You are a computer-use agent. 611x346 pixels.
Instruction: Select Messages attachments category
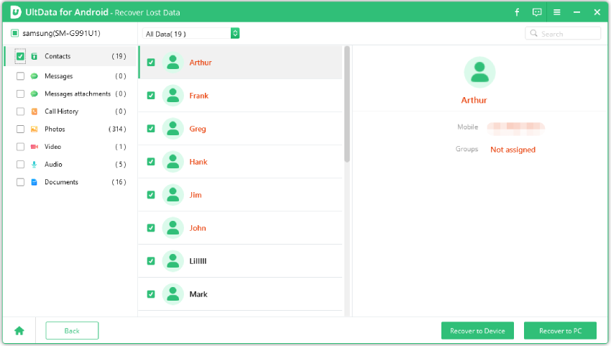(x=77, y=94)
